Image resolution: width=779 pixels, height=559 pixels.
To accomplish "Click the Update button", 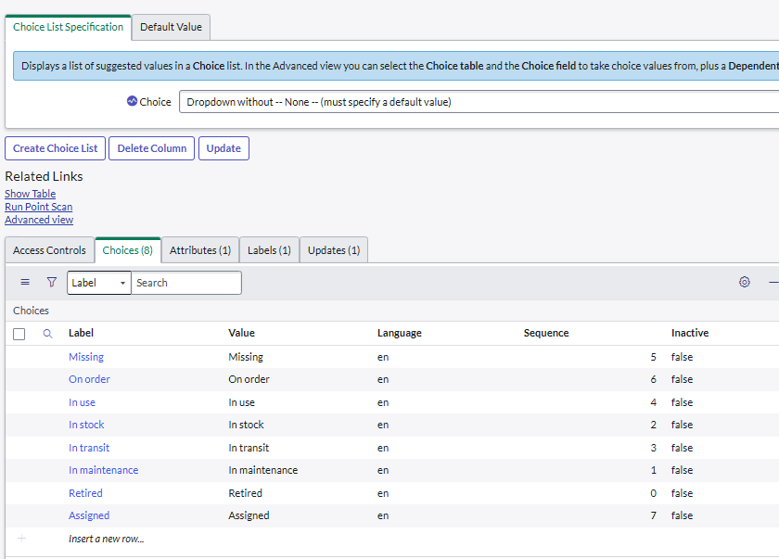I will (223, 148).
